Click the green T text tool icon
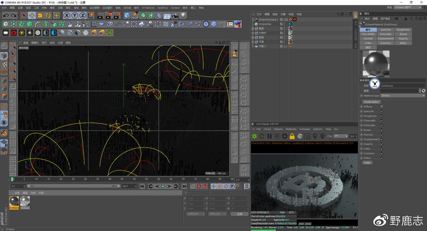Viewport: 427px width, 231px height. click(x=46, y=24)
